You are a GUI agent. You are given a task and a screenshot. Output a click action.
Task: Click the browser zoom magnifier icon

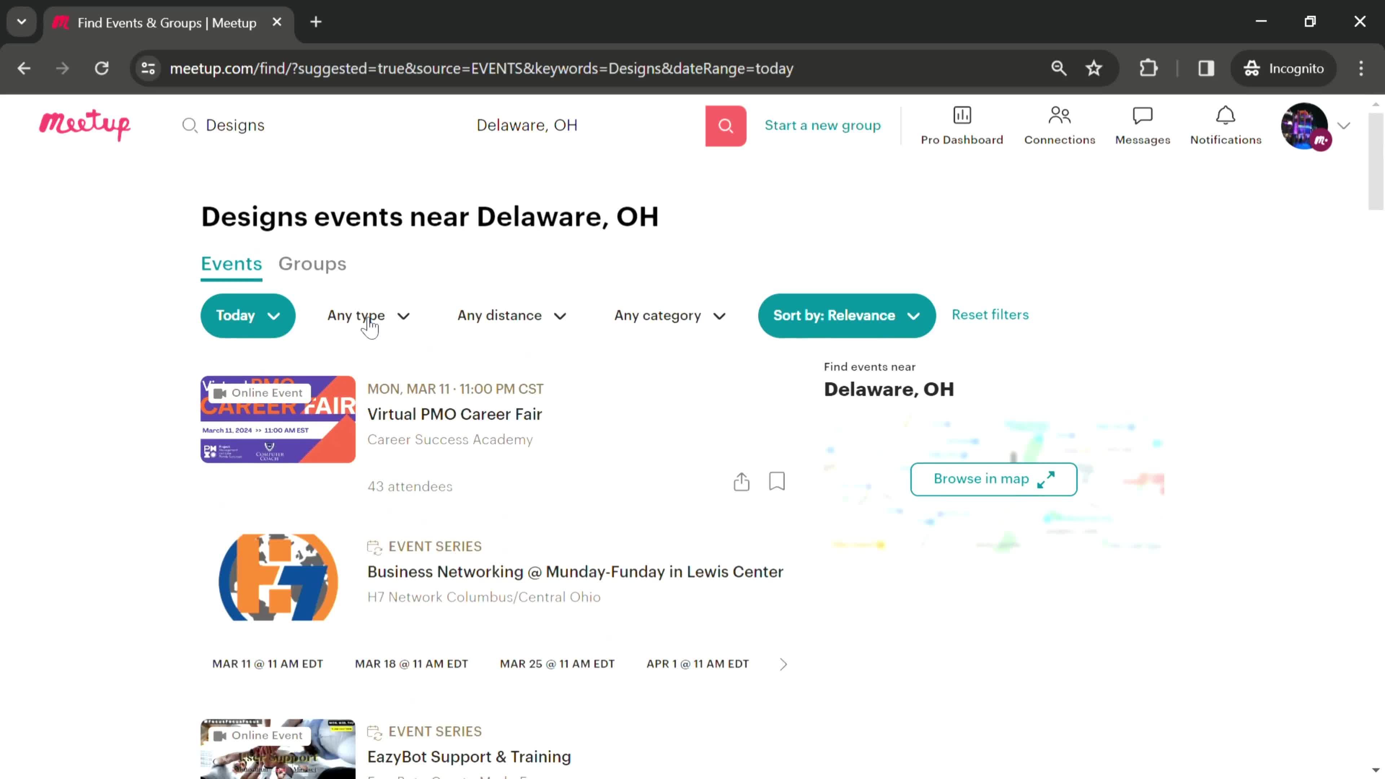click(1059, 68)
